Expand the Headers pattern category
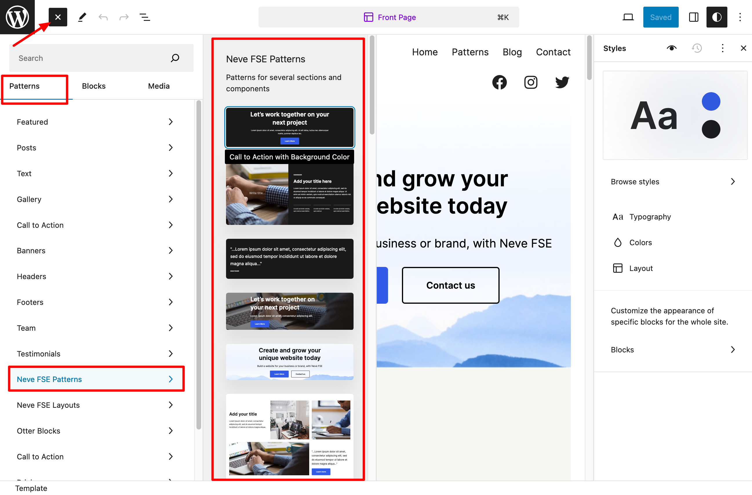 coord(95,276)
